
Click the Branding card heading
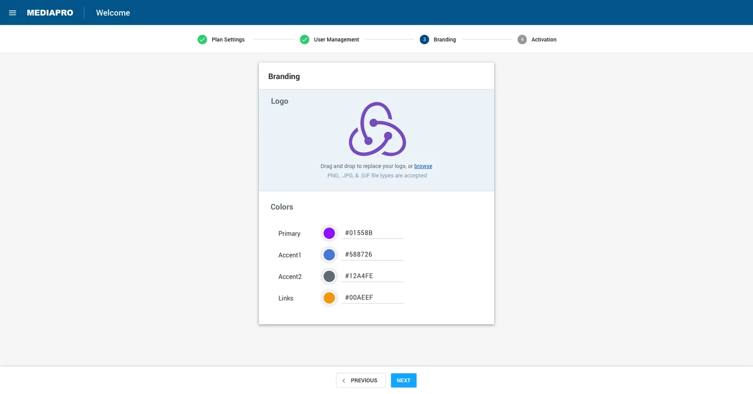[x=284, y=76]
